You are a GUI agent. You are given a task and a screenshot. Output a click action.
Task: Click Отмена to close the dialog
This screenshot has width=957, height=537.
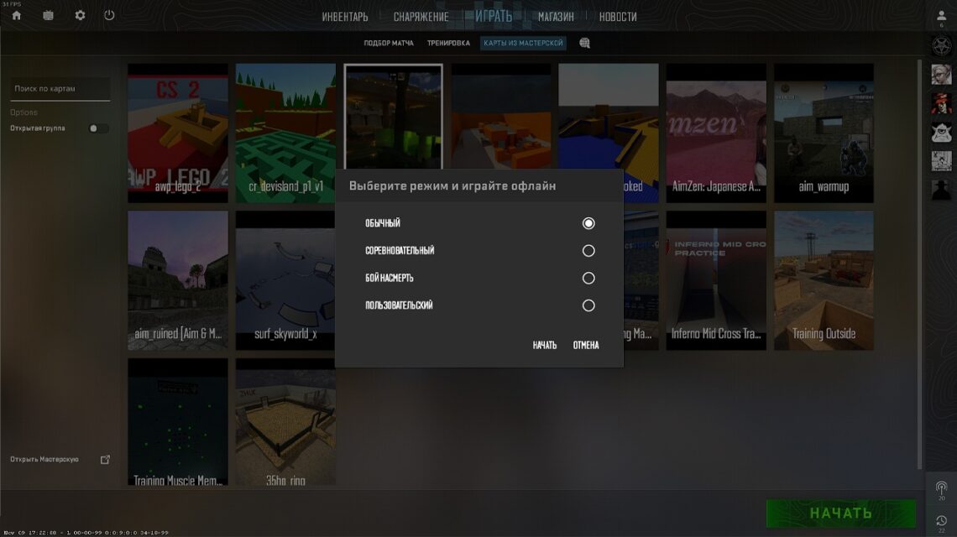point(586,345)
